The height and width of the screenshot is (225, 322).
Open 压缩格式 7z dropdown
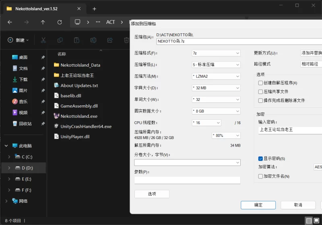click(x=216, y=53)
